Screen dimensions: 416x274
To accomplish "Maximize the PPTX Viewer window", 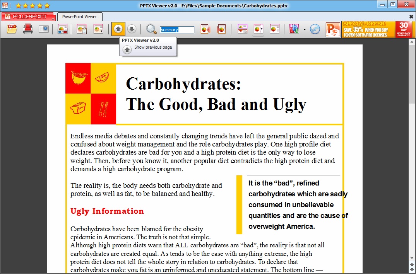I will click(x=393, y=4).
